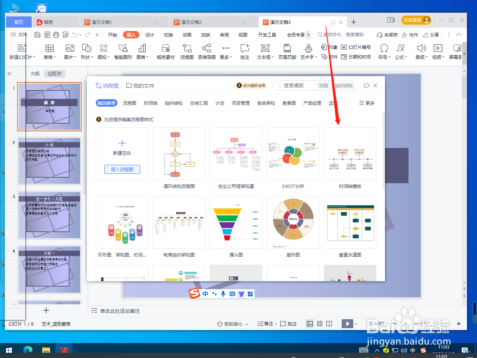Open the 文件 menu dropdown
477x358 pixels.
pos(19,35)
